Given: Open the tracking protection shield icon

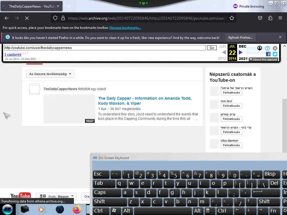Looking at the screenshot, I should pyautogui.click(x=55, y=18).
